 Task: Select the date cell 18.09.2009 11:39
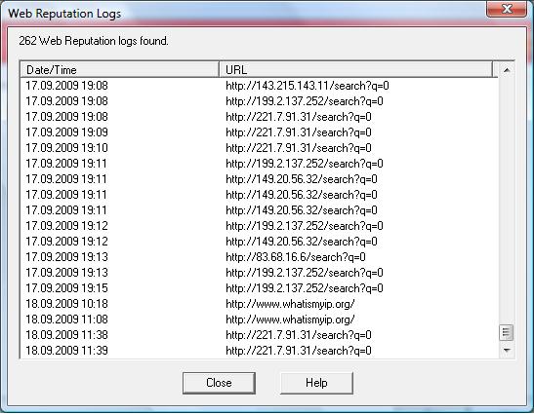[x=66, y=351]
